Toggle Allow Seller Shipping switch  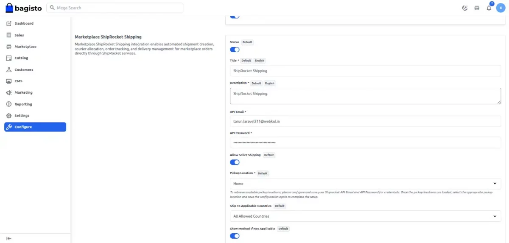coord(235,162)
